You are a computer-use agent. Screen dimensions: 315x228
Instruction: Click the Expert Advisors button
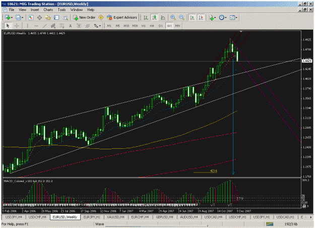point(122,18)
